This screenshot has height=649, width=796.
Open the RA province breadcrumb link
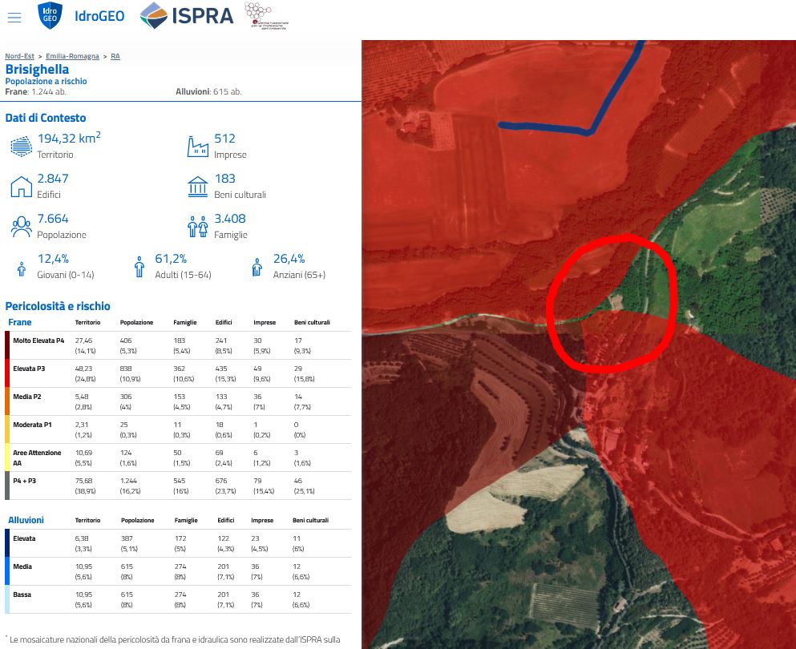(115, 56)
